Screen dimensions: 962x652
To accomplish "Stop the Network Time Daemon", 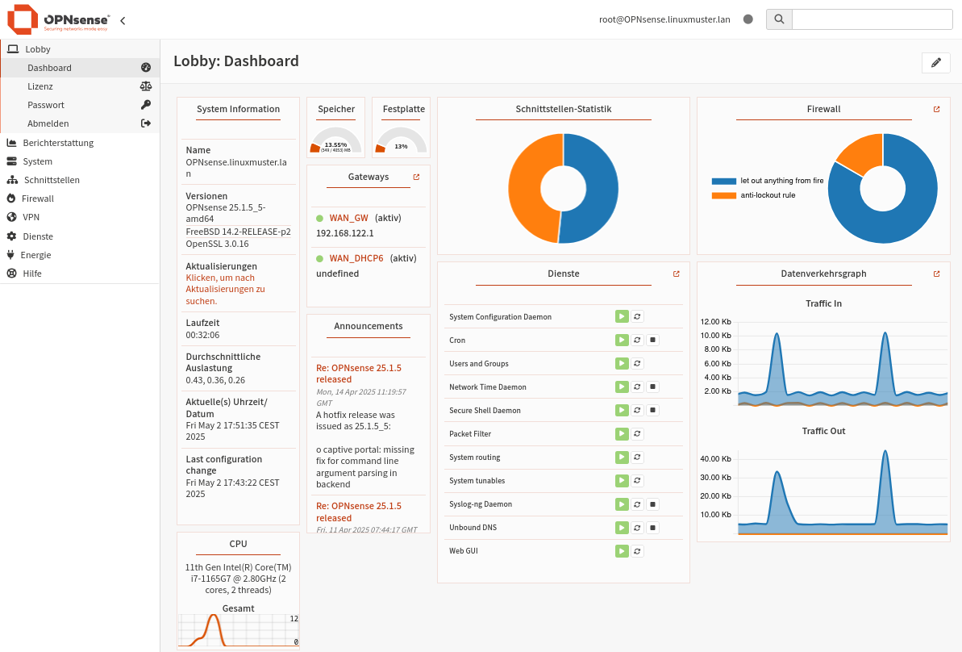I will (x=653, y=387).
